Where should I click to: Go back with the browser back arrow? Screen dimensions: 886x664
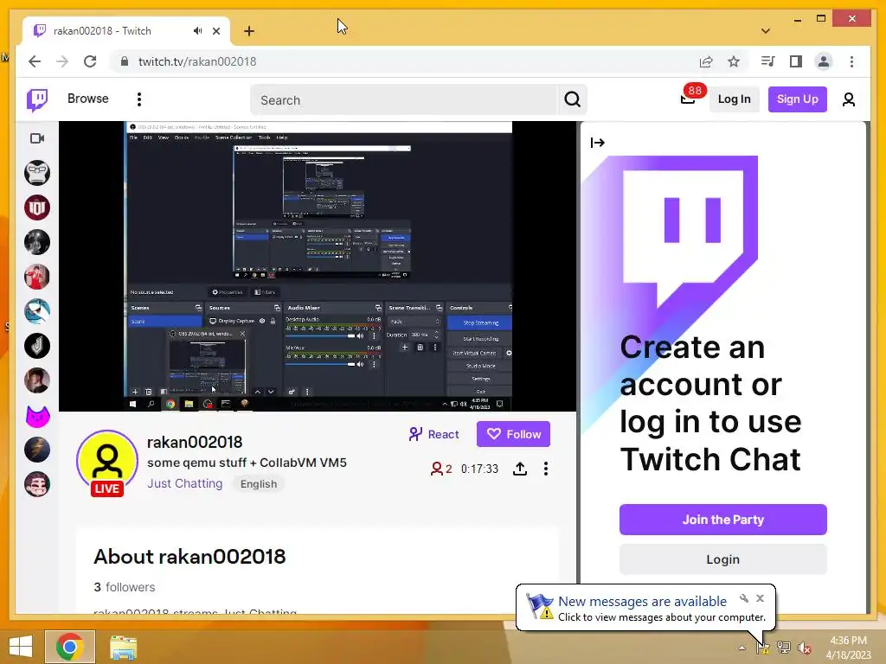[x=35, y=61]
